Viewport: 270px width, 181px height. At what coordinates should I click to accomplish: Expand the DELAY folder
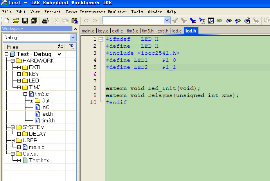pos(19,134)
